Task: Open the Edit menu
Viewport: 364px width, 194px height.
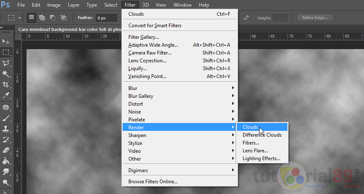Action: (x=36, y=5)
